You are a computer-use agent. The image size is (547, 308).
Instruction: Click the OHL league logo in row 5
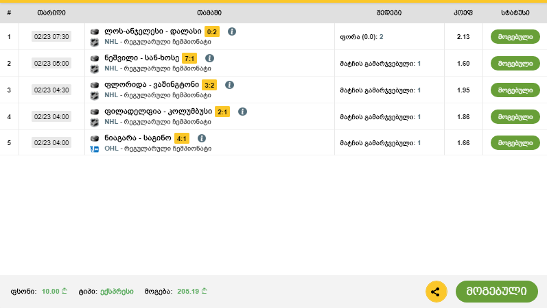[95, 149]
